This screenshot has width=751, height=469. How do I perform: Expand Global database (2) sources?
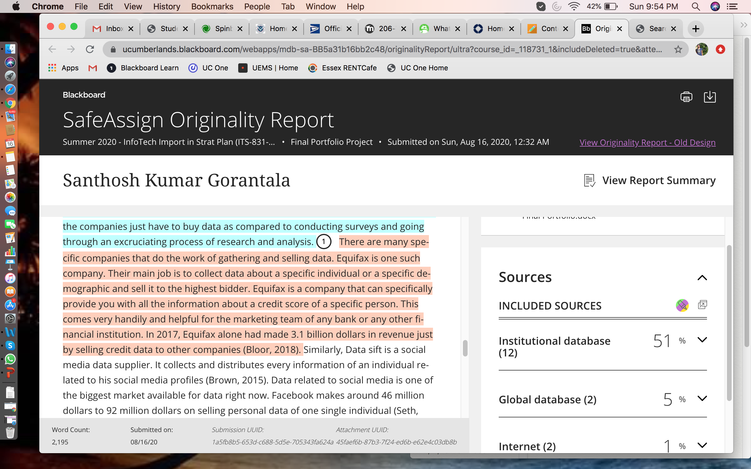click(x=702, y=398)
